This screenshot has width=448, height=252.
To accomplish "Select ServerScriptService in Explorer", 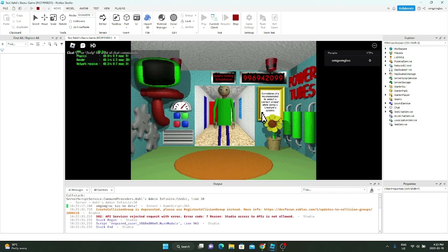I will pos(405,78).
